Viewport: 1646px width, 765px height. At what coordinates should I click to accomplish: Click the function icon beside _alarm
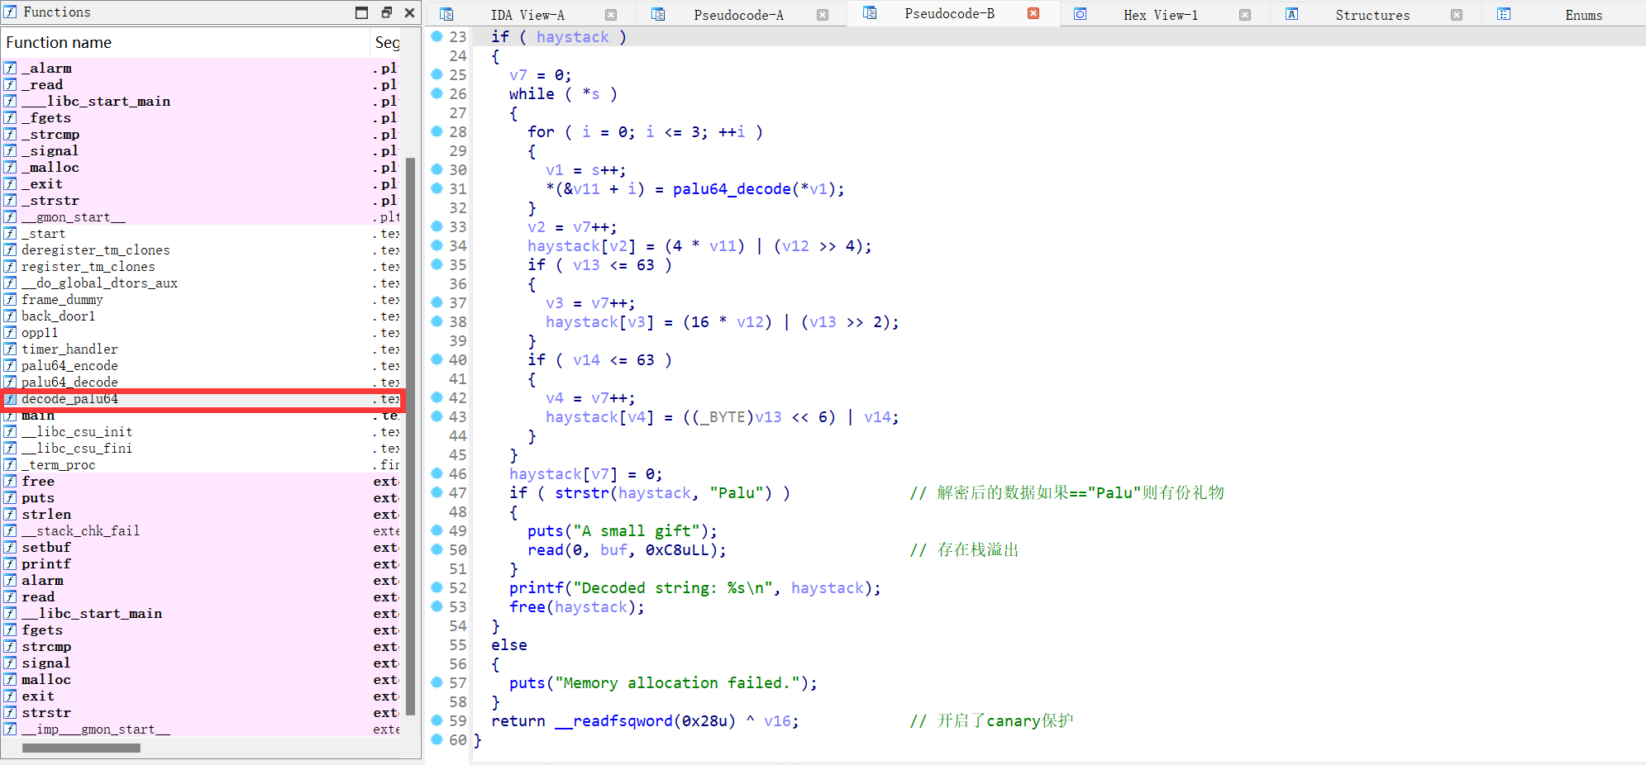pos(11,68)
